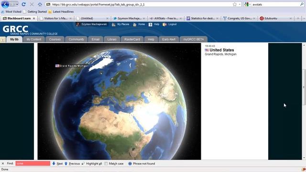Switch to the Szymon Machaje... Twitter tab
The image size is (306, 172).
point(129,18)
